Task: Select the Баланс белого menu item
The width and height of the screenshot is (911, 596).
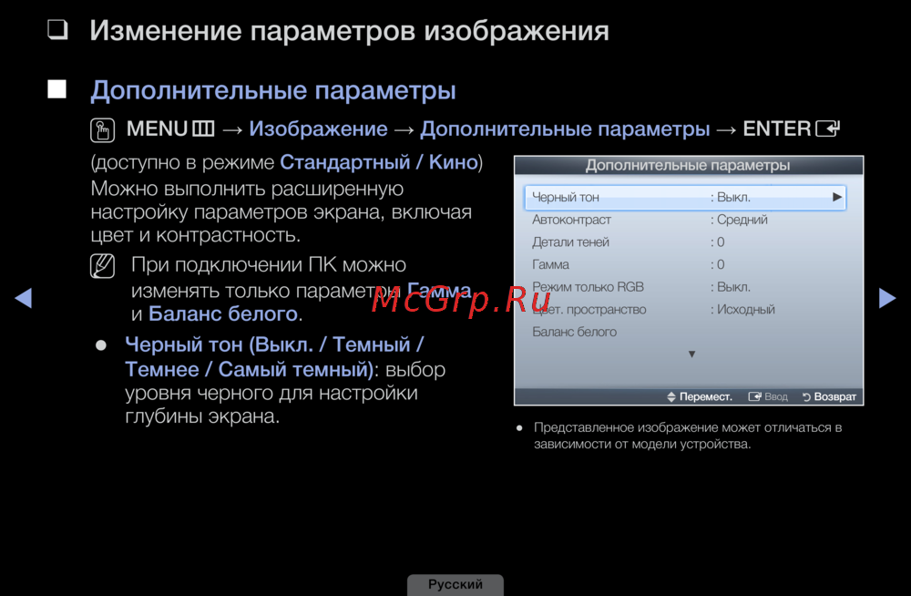Action: 575,332
